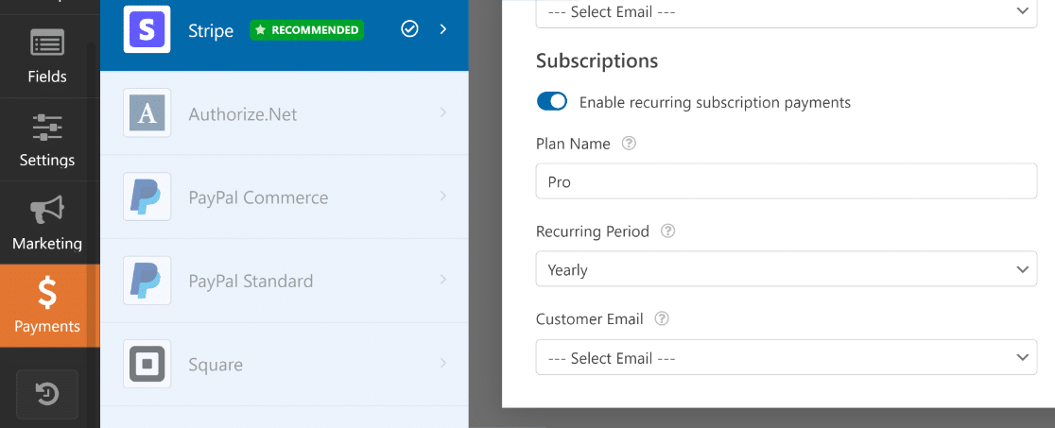Image resolution: width=1055 pixels, height=428 pixels.
Task: Expand the Stripe row chevron
Action: pos(442,29)
